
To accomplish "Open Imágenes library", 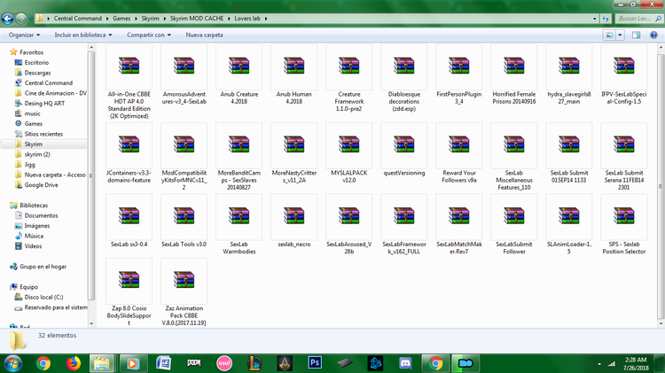I will click(37, 226).
